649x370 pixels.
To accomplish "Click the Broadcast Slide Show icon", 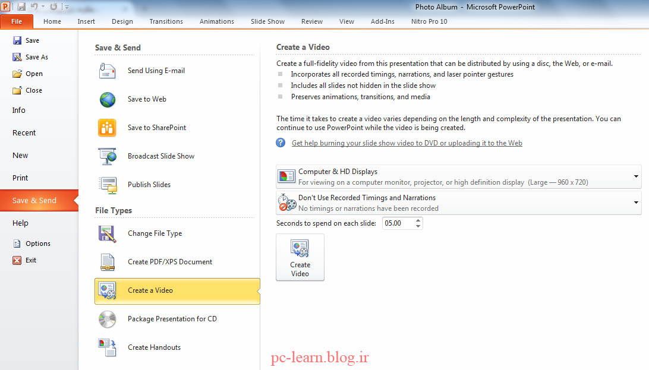I will pos(108,156).
